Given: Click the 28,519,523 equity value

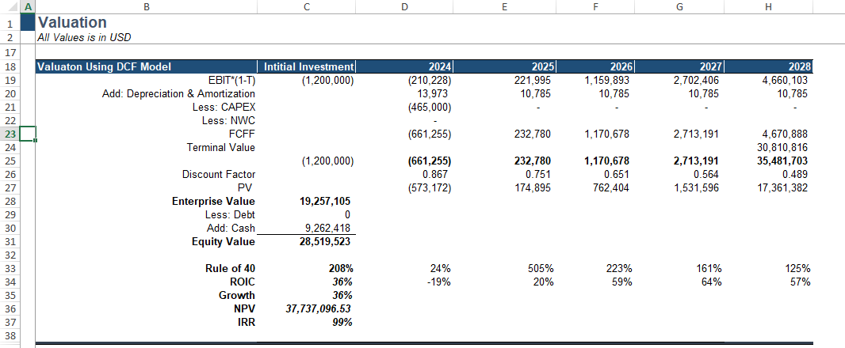Looking at the screenshot, I should pyautogui.click(x=325, y=241).
